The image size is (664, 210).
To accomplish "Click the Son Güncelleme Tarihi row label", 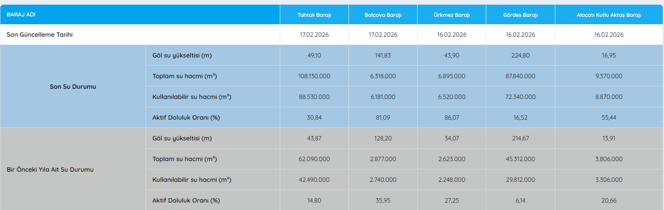I will click(40, 34).
